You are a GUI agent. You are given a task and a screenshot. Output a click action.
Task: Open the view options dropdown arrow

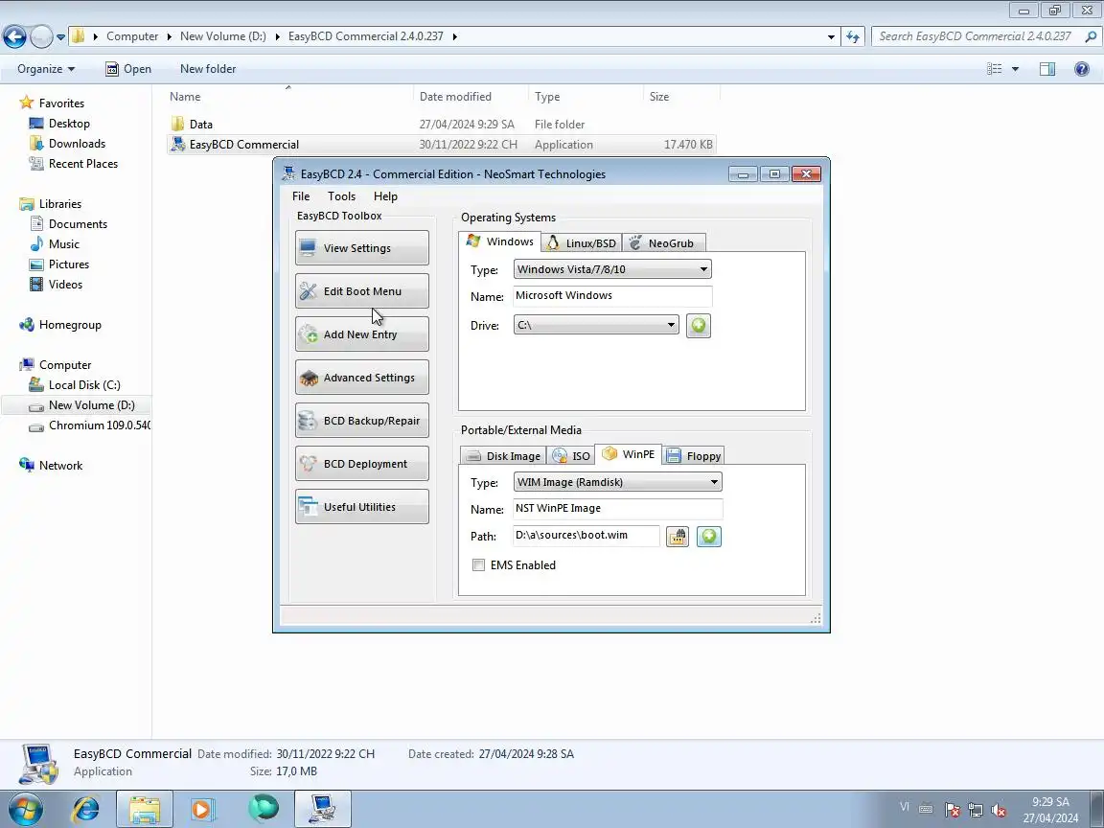pos(1015,69)
